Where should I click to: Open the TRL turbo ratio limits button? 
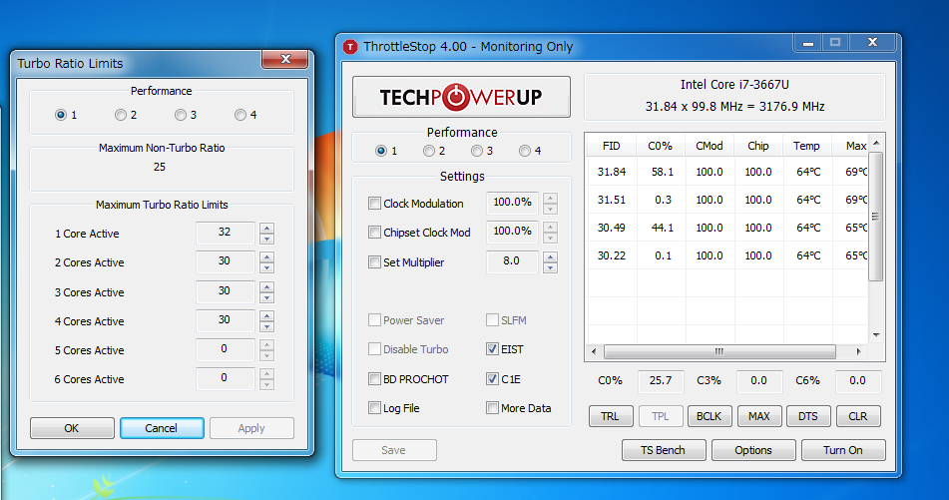tap(611, 416)
